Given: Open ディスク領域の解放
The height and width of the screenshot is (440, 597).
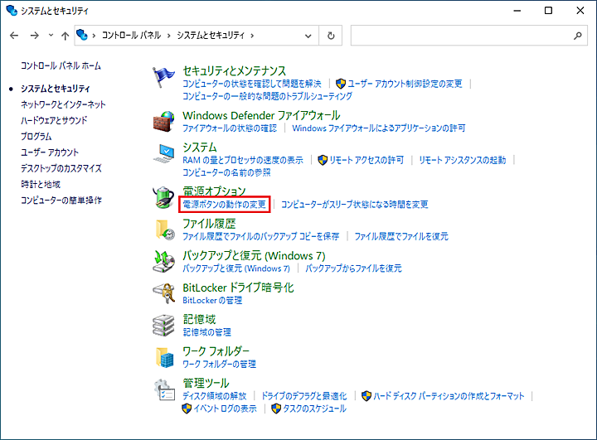Looking at the screenshot, I should (x=215, y=396).
